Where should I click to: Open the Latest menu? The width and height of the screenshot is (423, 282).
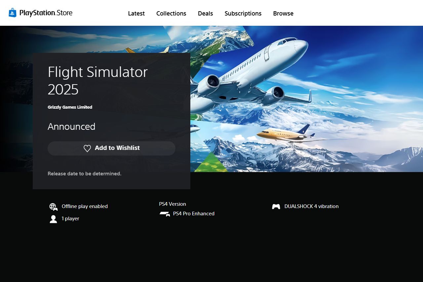pyautogui.click(x=136, y=14)
